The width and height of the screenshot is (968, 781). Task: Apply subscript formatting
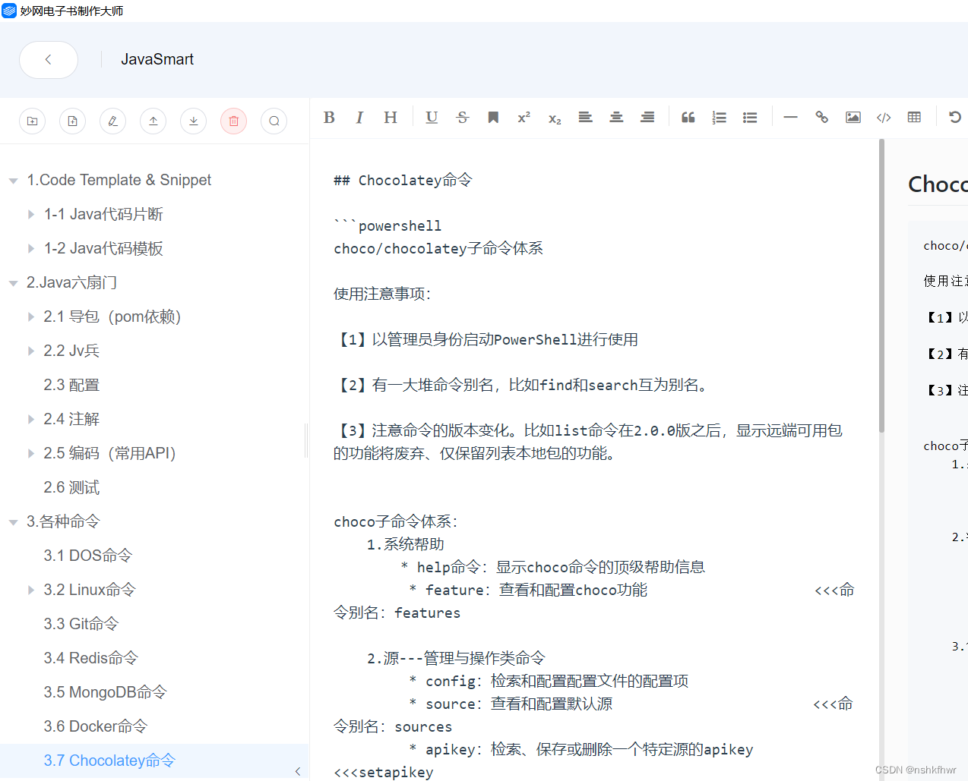pos(555,118)
